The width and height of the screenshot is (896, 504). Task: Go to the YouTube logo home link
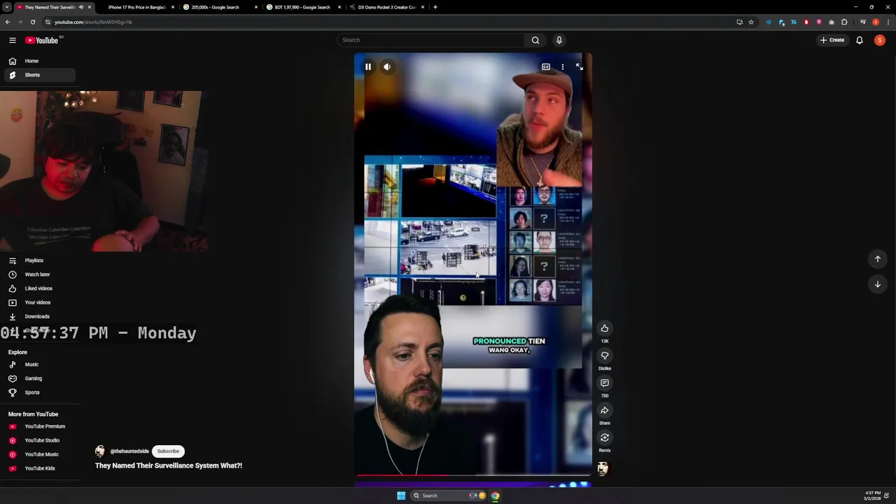pos(43,40)
